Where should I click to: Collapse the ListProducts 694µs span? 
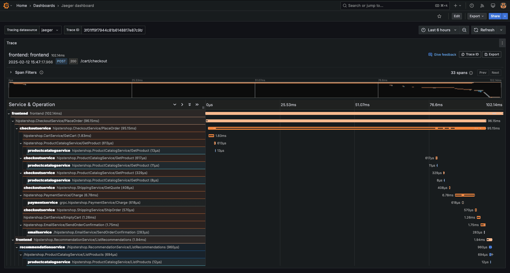click(21, 255)
